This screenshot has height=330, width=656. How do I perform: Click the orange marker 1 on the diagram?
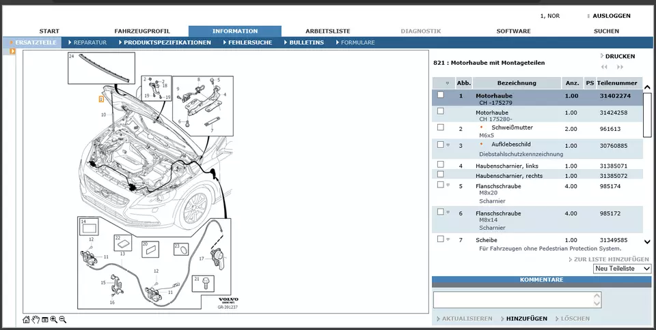pyautogui.click(x=101, y=99)
